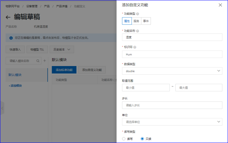
Task: Click help icon next to 功能名称
Action: tap(138, 31)
